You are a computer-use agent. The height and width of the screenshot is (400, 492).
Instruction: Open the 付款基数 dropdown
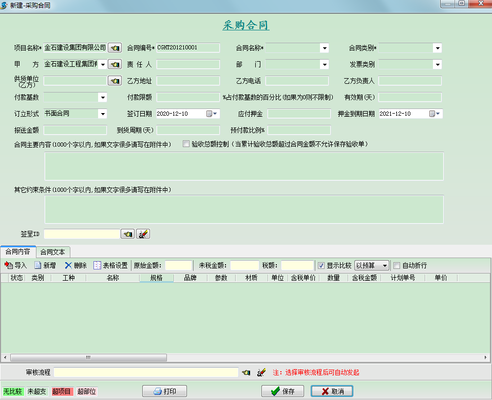pos(103,97)
